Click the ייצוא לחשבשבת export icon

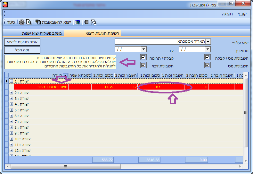click(x=38, y=22)
